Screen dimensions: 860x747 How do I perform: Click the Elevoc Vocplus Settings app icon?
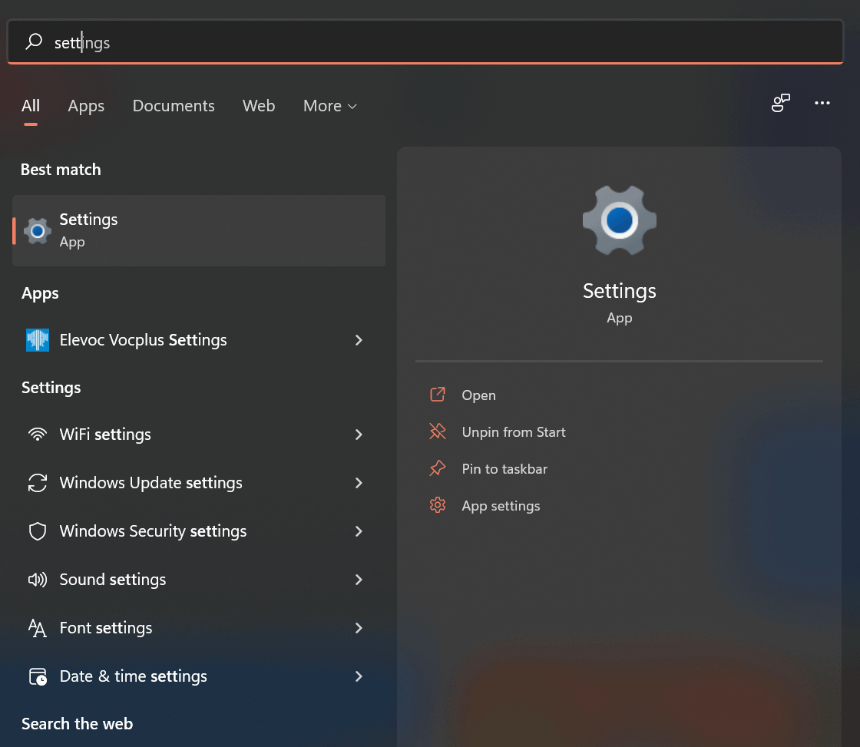[38, 340]
